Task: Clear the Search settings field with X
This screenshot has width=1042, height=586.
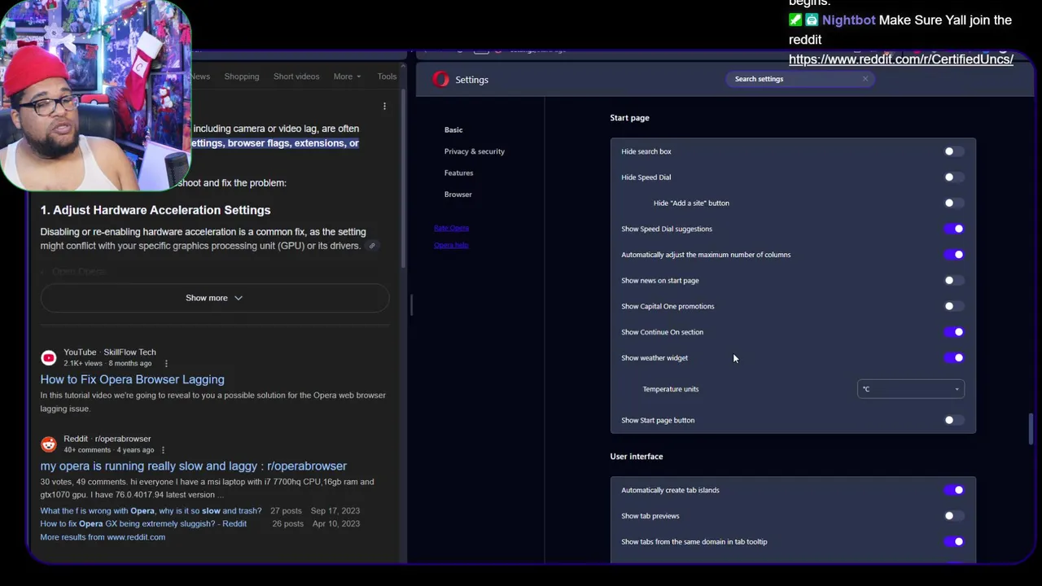Action: (x=865, y=79)
